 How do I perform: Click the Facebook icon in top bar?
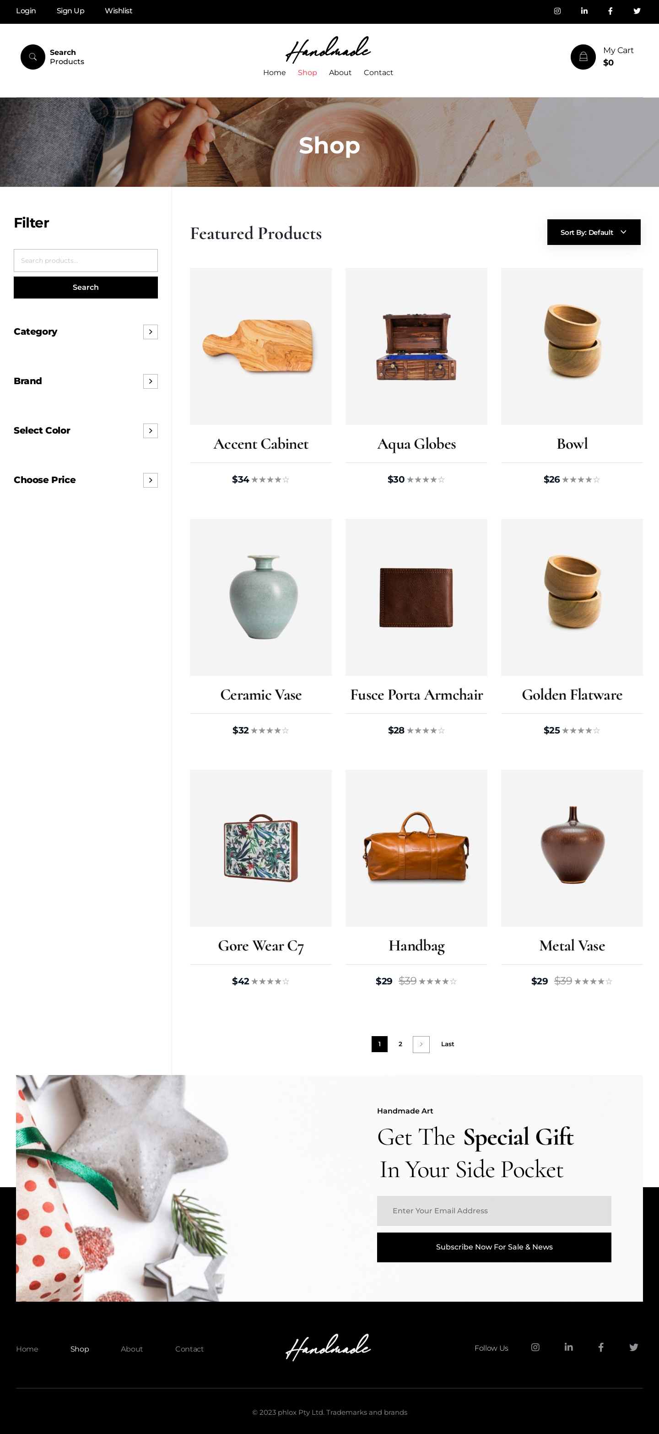610,11
